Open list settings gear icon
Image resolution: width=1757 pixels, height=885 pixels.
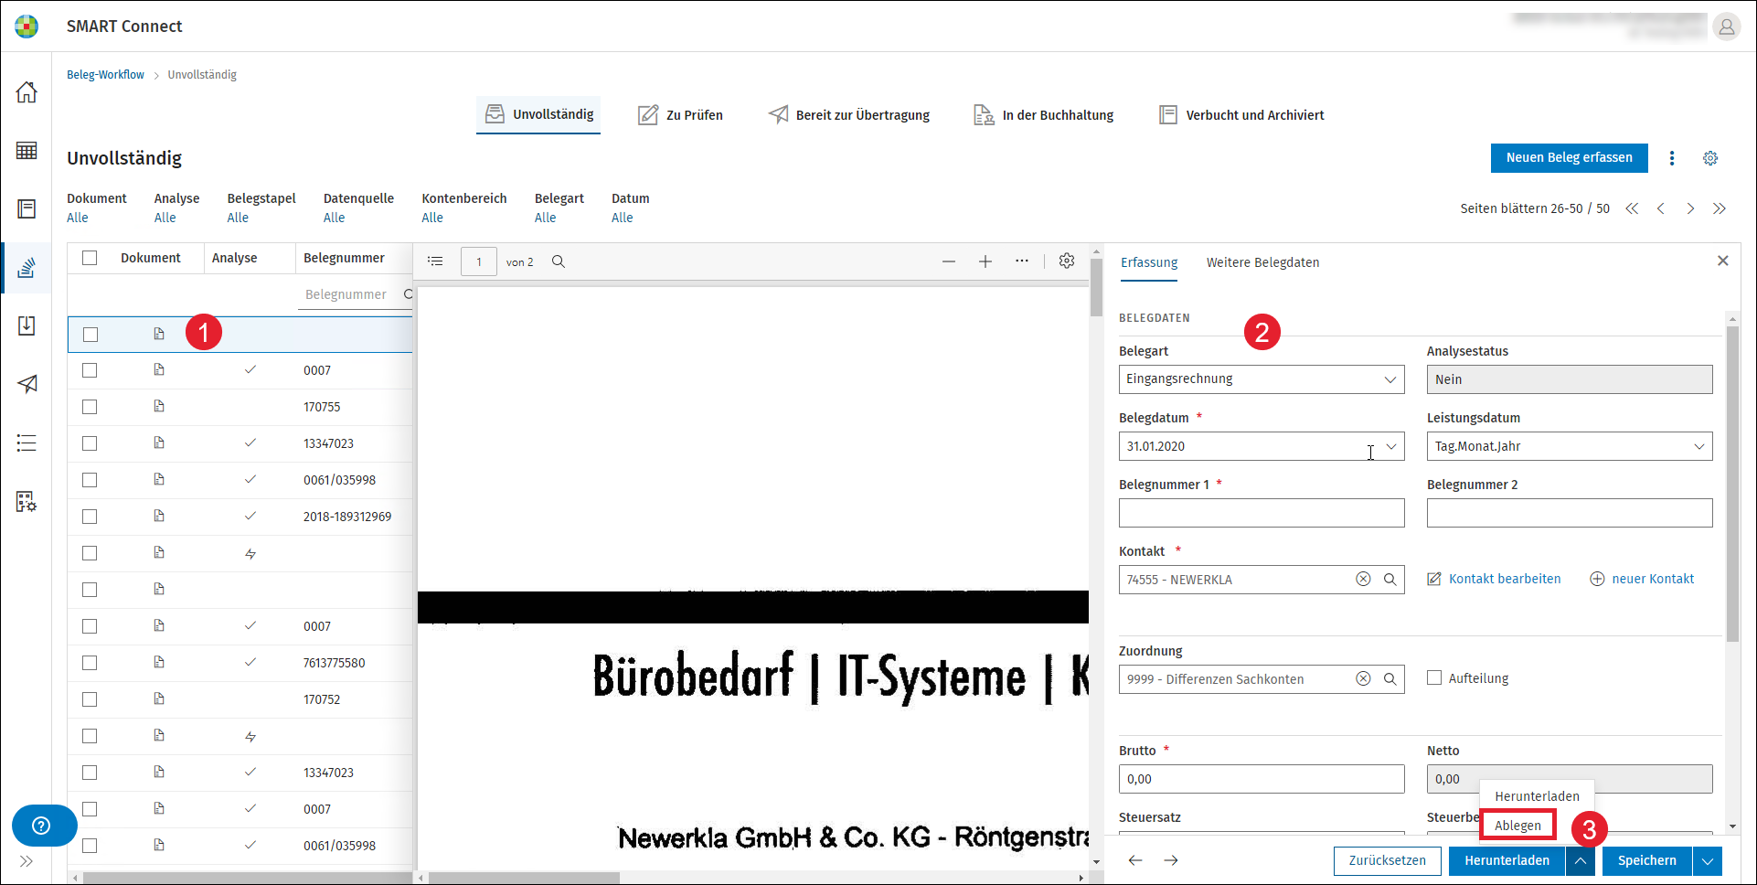[x=1710, y=158]
